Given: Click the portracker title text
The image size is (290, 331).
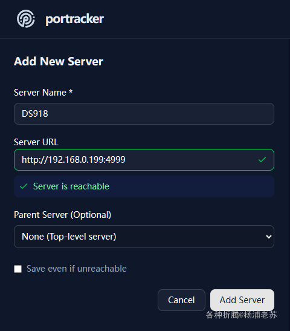Looking at the screenshot, I should (x=74, y=19).
